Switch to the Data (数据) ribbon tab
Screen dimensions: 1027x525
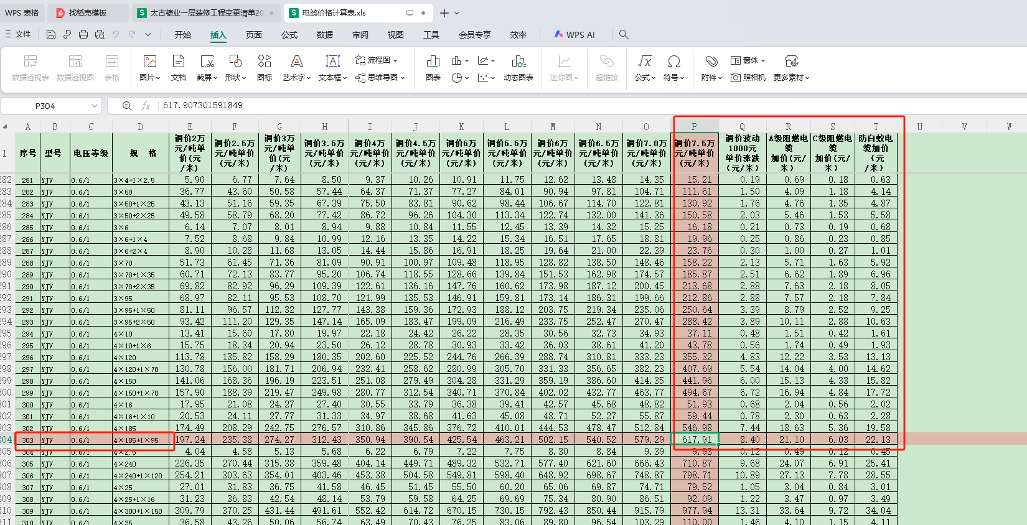pos(325,35)
